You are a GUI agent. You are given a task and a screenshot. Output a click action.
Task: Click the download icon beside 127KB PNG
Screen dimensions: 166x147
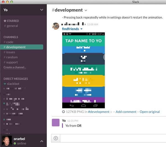click(63, 112)
